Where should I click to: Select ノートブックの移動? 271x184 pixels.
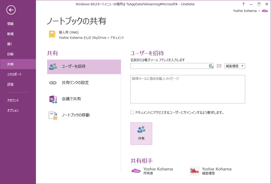tap(84, 115)
